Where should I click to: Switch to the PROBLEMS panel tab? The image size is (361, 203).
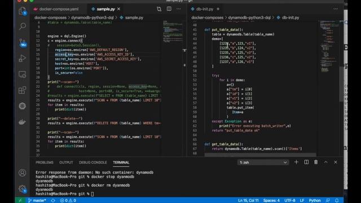[45, 162]
